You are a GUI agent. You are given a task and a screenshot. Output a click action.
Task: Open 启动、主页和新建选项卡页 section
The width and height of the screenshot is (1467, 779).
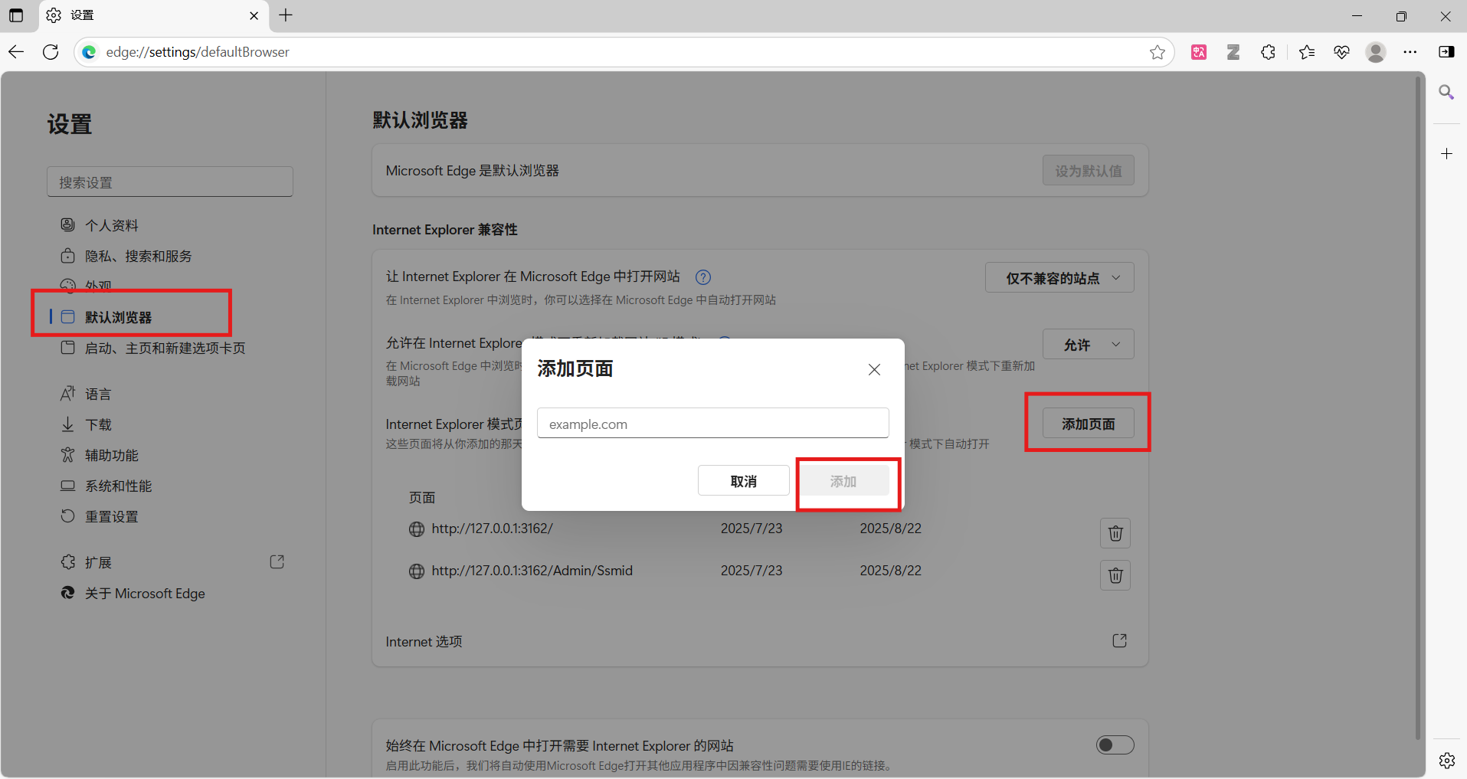[165, 348]
